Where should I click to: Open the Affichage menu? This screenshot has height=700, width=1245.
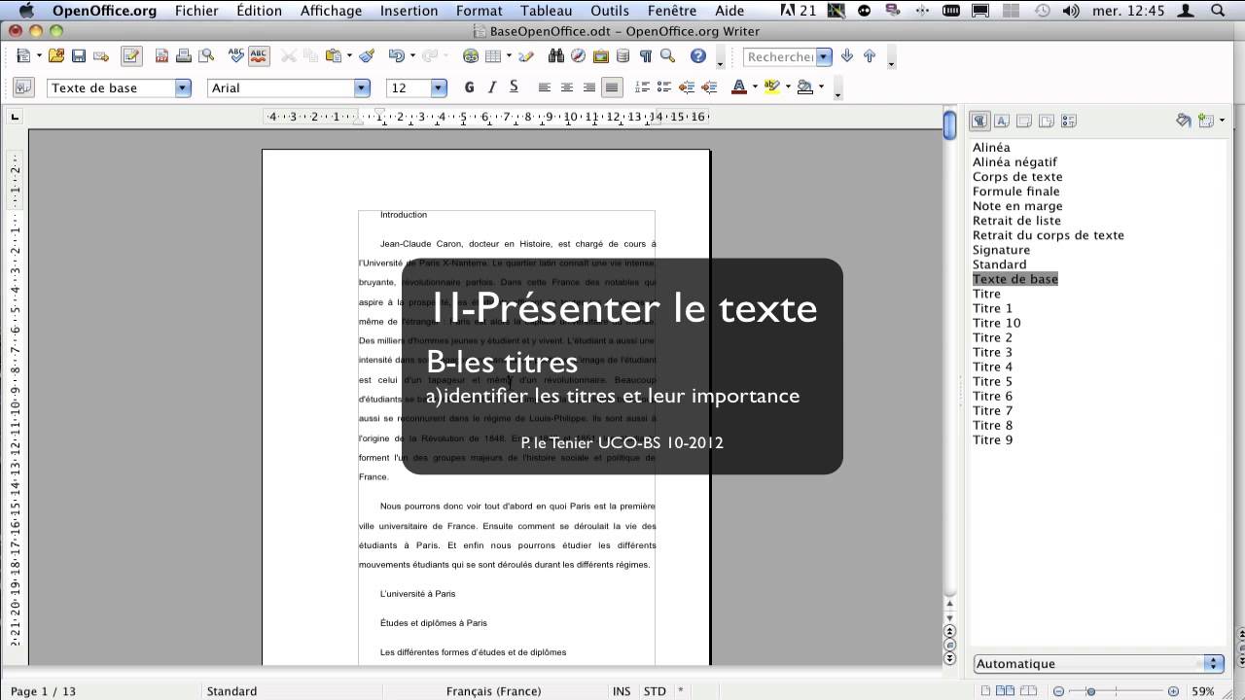click(331, 11)
